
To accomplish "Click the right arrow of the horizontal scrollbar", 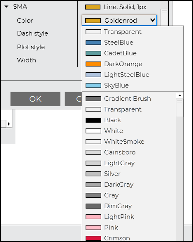I will [x=9, y=124].
